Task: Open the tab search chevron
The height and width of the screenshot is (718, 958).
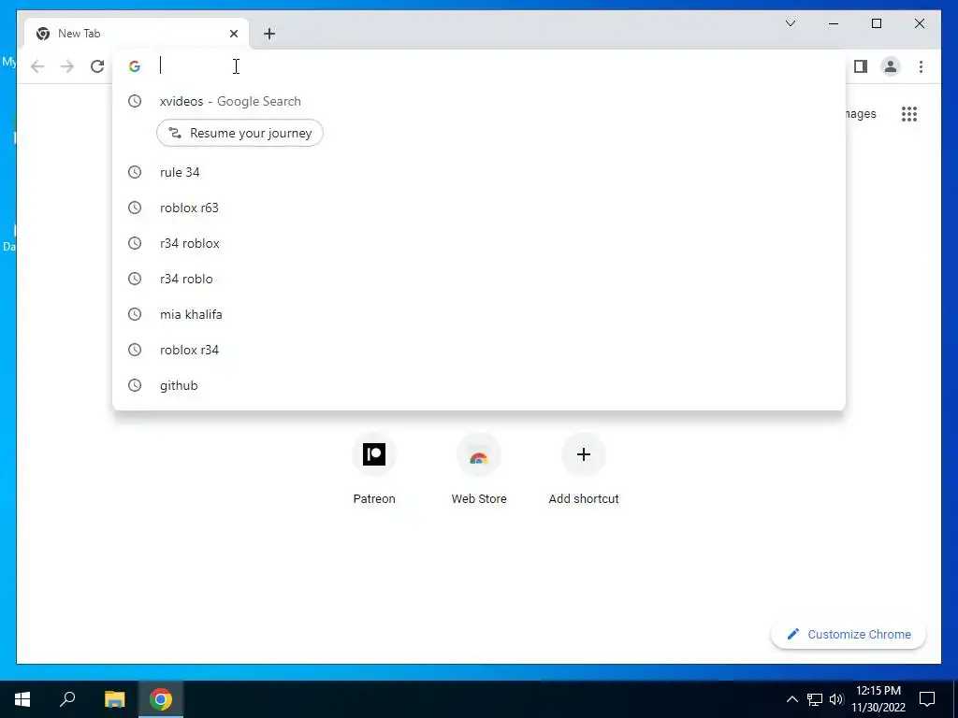Action: (790, 23)
